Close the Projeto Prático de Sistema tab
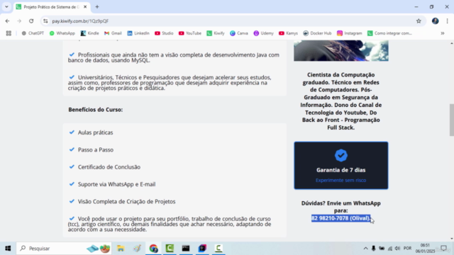Viewport: 454px width, 255px height. [85, 6]
